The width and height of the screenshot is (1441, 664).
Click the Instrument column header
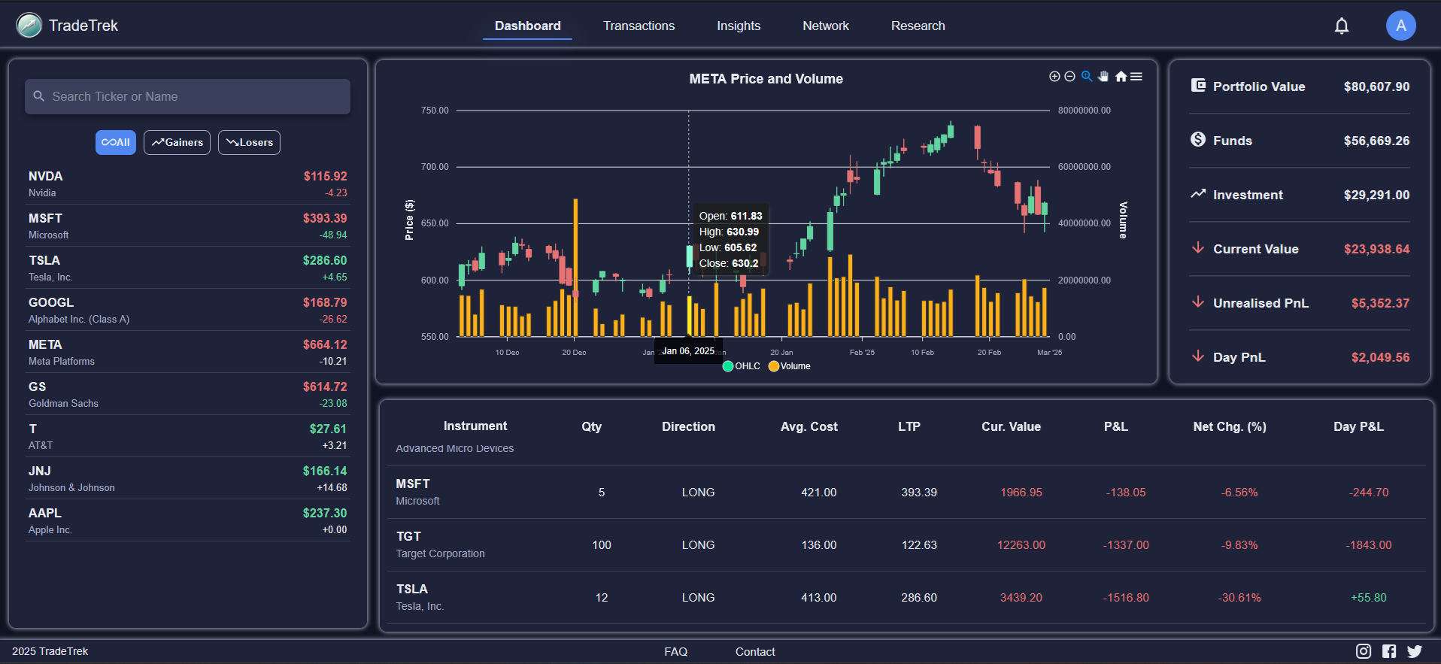475,426
